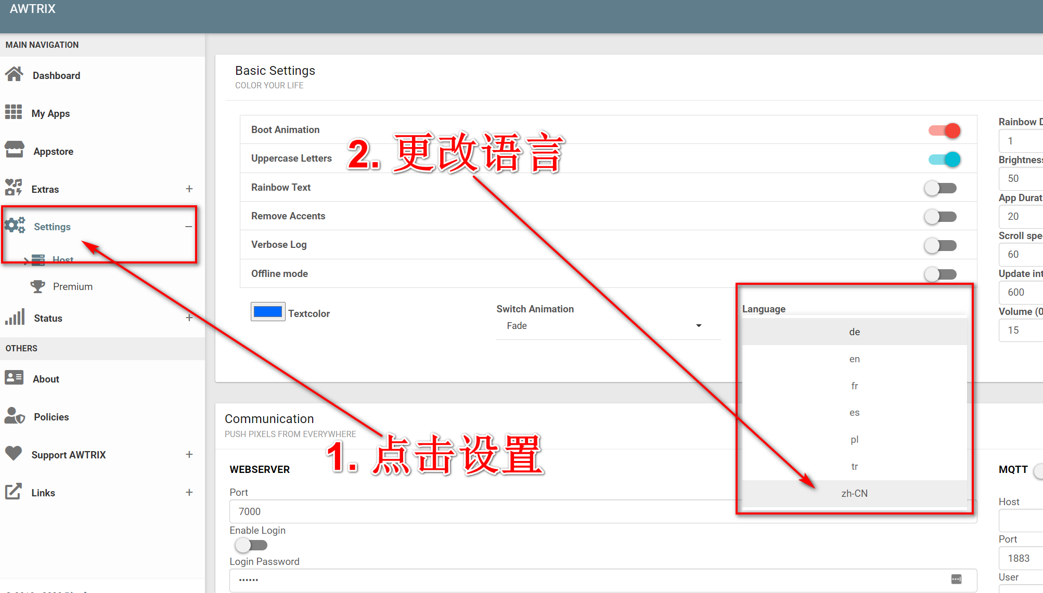Open Policies page in sidebar

coord(51,417)
